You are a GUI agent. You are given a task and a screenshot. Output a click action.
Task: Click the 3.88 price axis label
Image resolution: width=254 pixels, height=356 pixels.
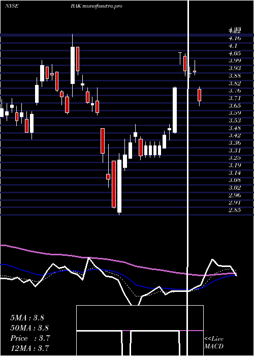[235, 76]
